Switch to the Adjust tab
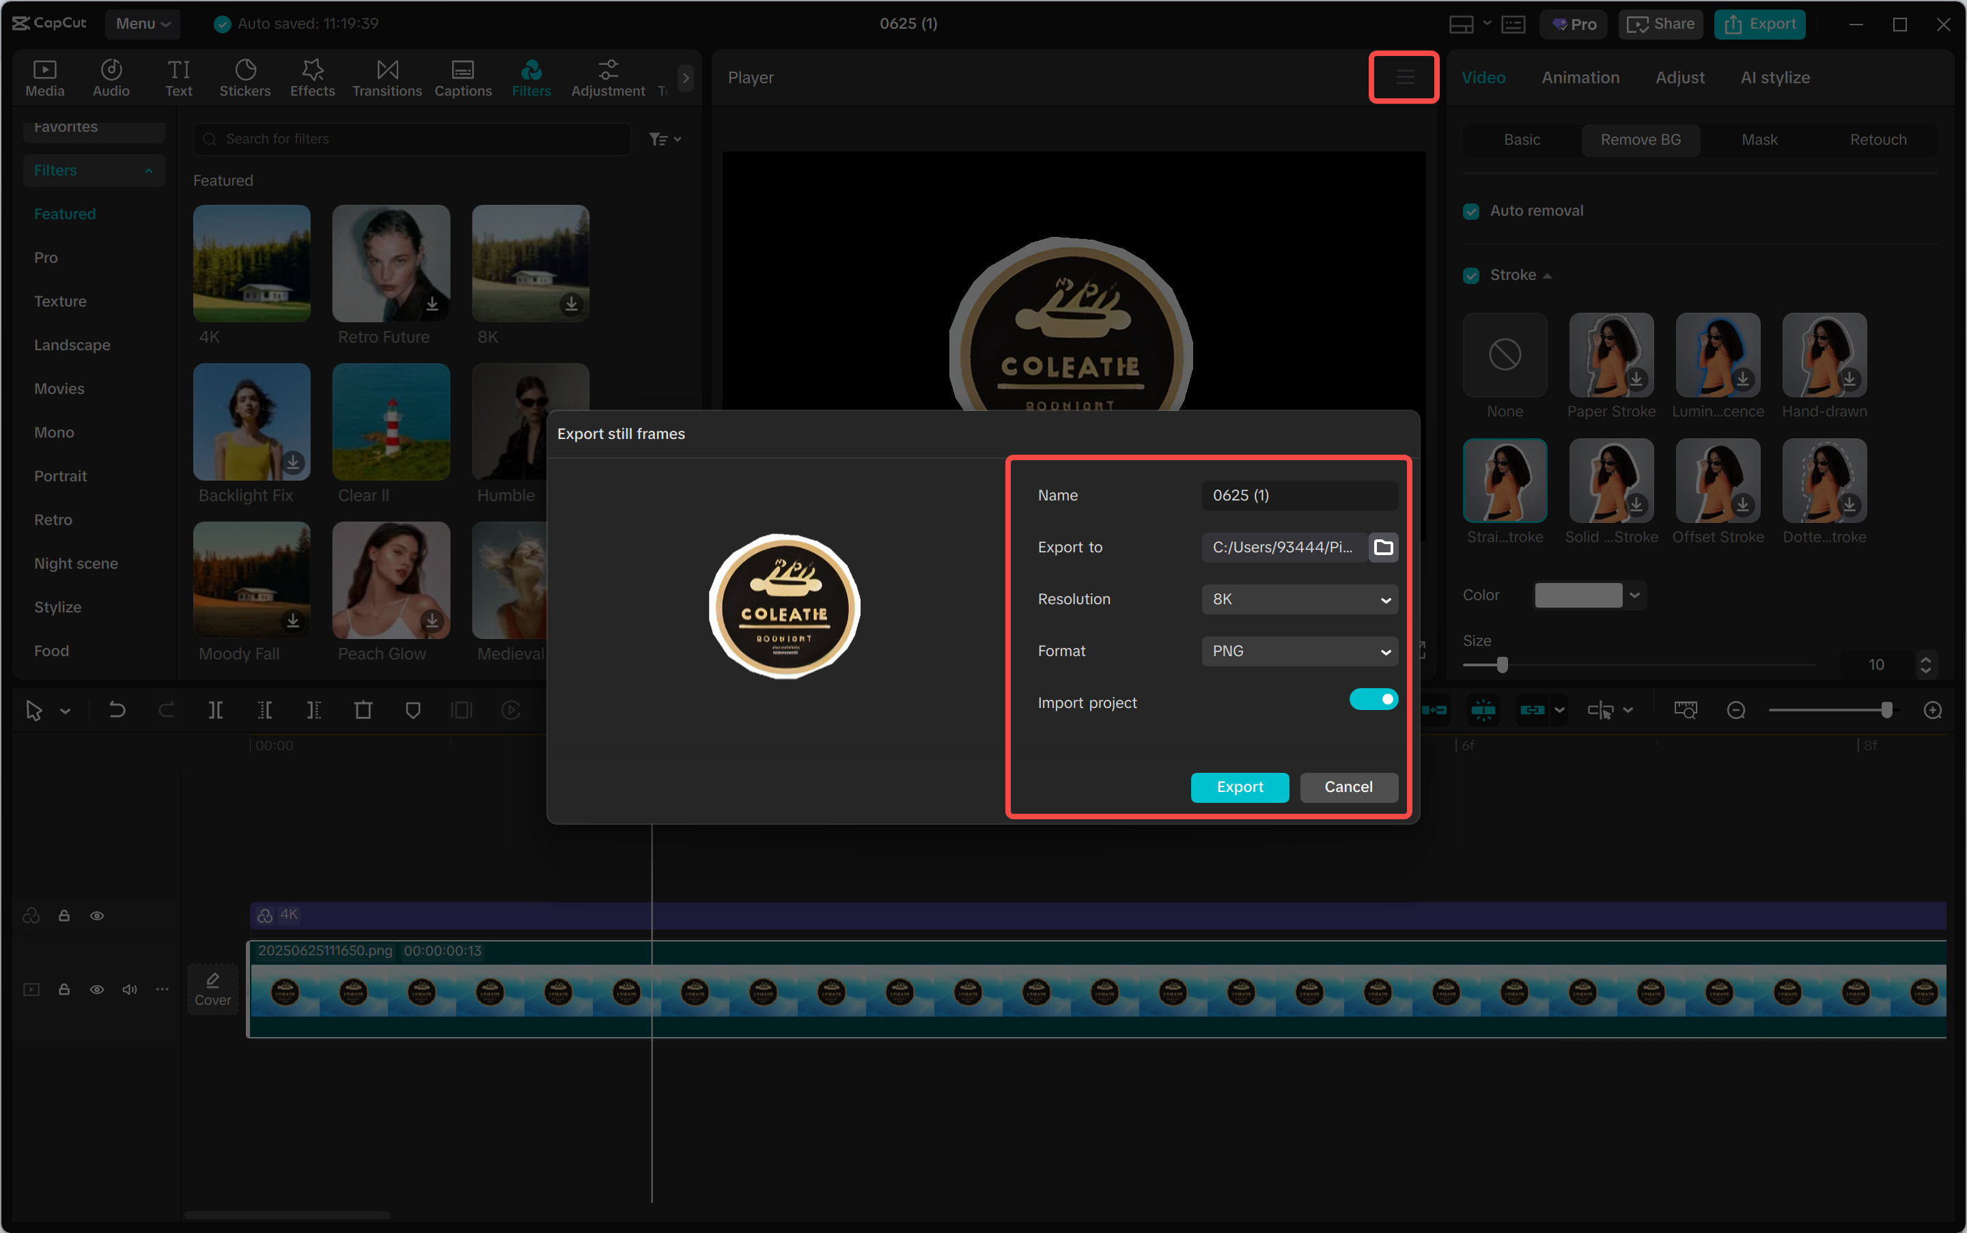This screenshot has width=1967, height=1233. (x=1680, y=77)
